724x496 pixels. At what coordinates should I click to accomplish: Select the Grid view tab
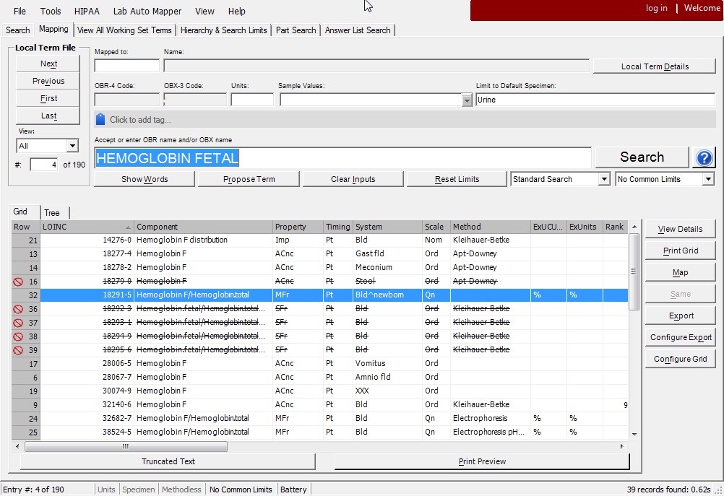tap(20, 212)
